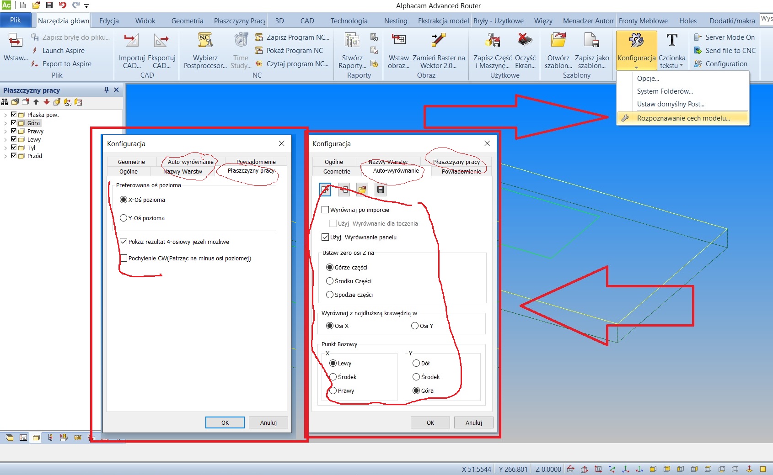Click the Time Study icon
773x475 pixels.
[x=241, y=41]
